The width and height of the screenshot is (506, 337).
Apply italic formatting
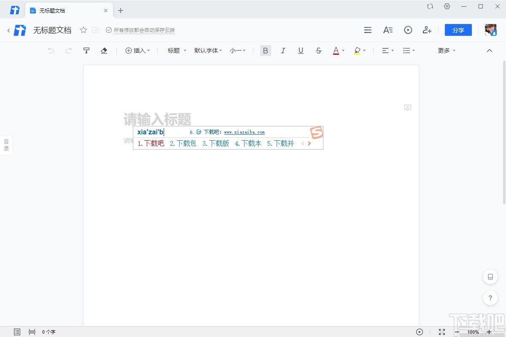point(283,51)
